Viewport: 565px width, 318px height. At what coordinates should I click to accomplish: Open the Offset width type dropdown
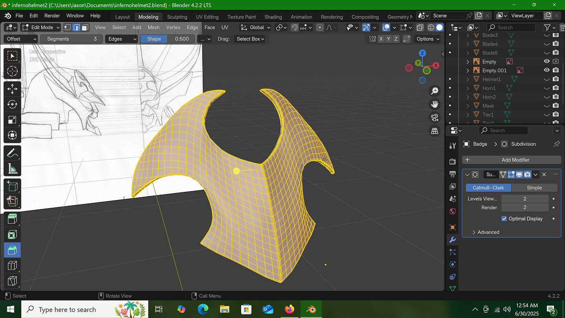21,39
